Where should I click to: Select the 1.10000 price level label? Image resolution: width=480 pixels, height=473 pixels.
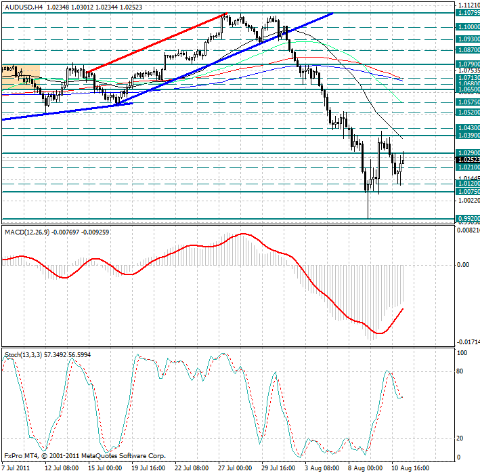[x=468, y=26]
